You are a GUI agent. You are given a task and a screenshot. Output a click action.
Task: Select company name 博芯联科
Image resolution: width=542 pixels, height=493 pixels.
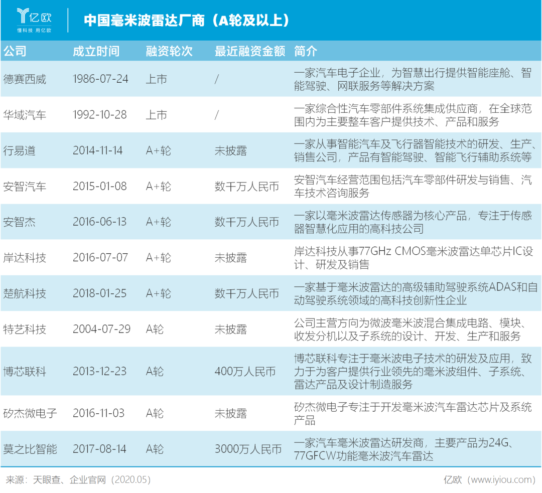tap(25, 372)
